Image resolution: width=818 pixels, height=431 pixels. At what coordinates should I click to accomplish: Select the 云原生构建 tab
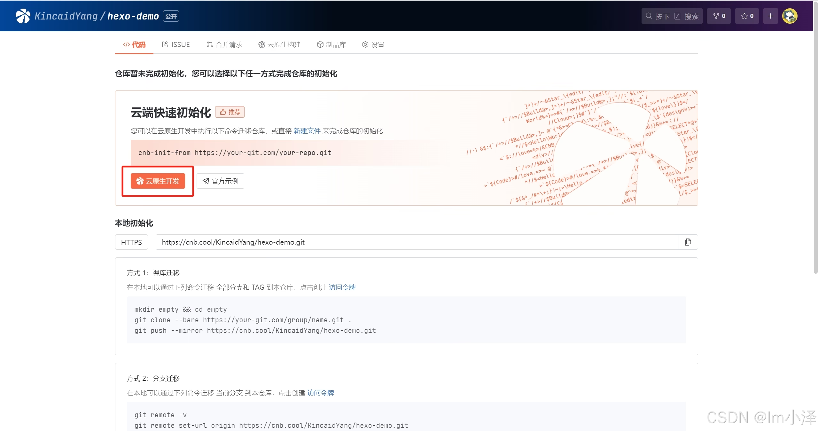pos(279,44)
